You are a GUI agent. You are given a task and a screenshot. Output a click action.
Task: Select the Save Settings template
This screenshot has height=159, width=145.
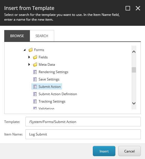click(49, 79)
